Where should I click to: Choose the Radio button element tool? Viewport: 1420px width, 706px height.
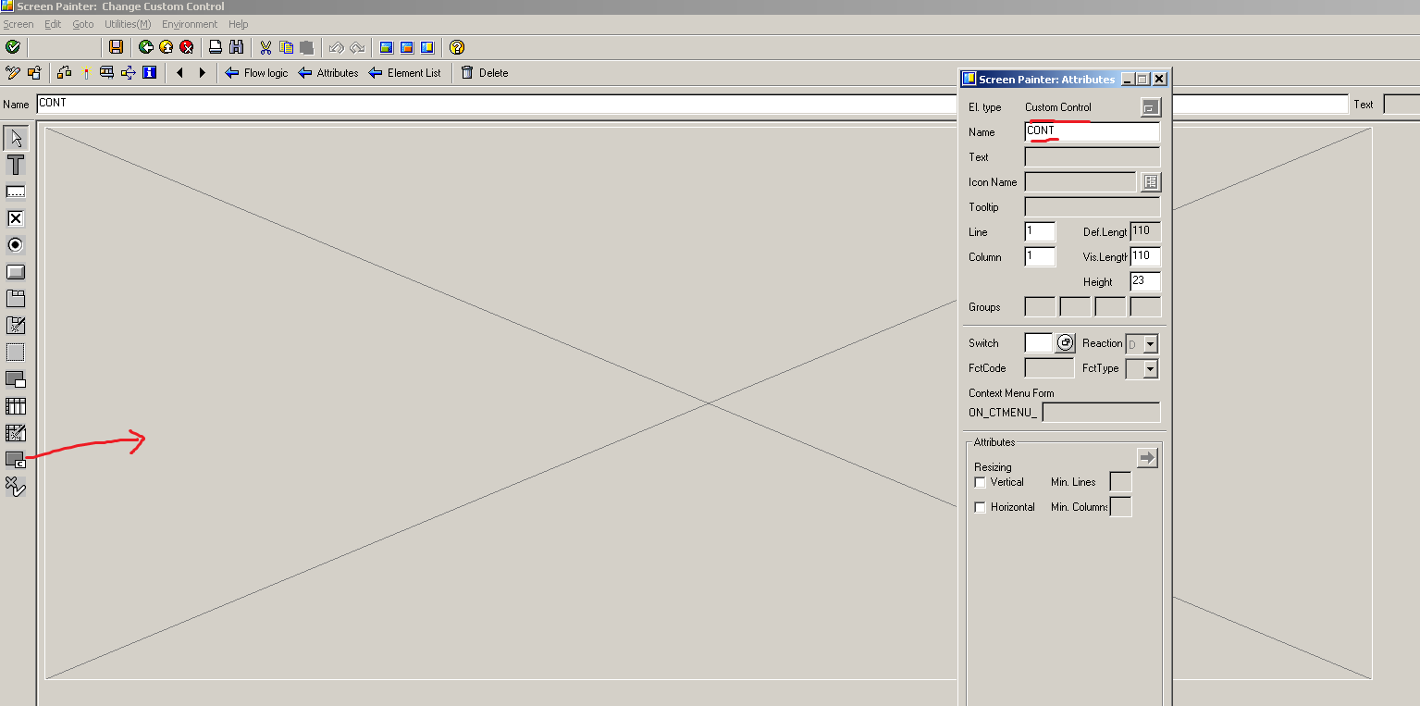(x=15, y=245)
